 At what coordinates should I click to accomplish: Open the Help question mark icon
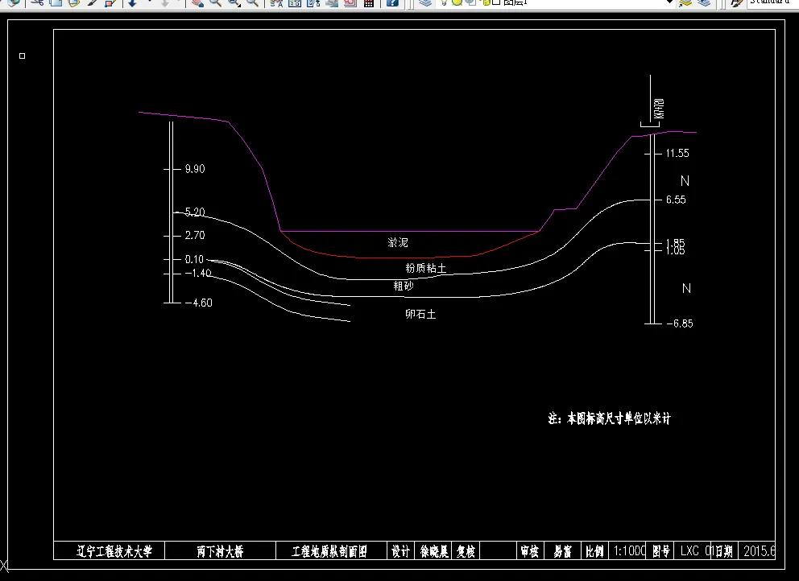point(391,2)
